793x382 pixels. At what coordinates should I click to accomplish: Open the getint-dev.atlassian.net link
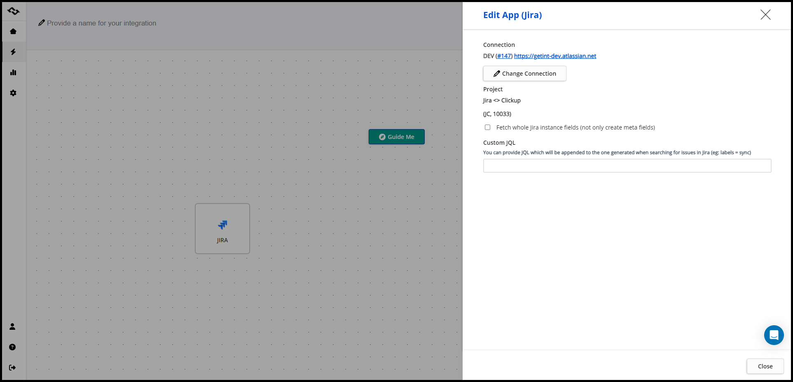tap(555, 56)
